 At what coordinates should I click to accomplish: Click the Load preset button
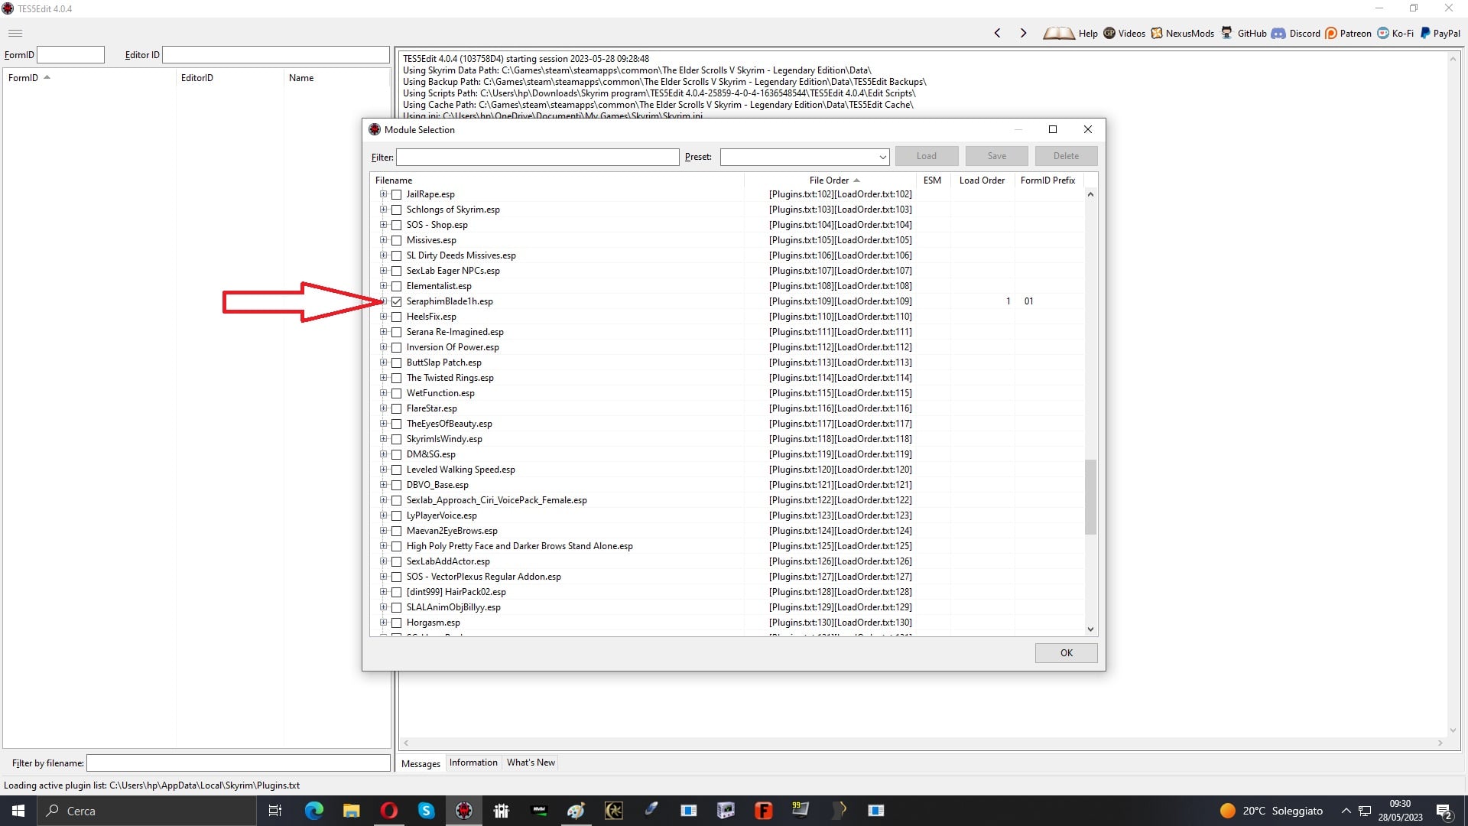coord(926,156)
